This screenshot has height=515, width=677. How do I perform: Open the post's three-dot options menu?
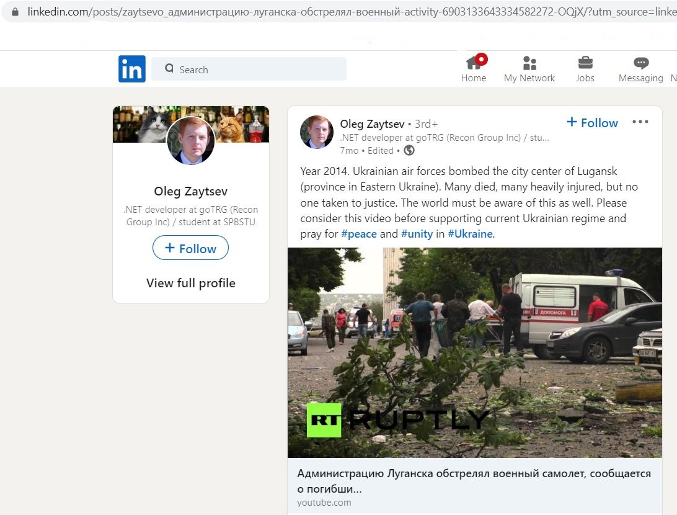tap(640, 122)
